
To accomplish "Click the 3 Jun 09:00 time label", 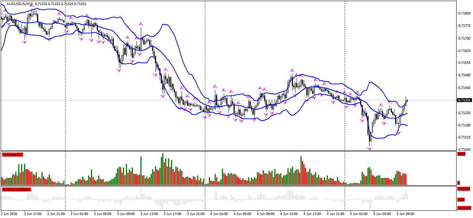I will pyautogui.click(x=126, y=214).
